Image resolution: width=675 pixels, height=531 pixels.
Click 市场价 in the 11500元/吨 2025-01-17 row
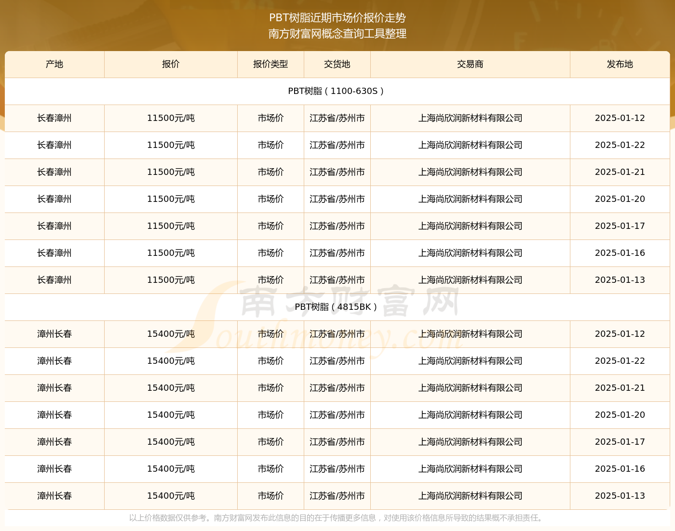[270, 226]
